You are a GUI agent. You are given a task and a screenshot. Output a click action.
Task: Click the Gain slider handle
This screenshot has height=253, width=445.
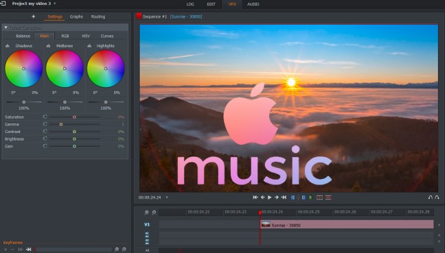coord(74,146)
